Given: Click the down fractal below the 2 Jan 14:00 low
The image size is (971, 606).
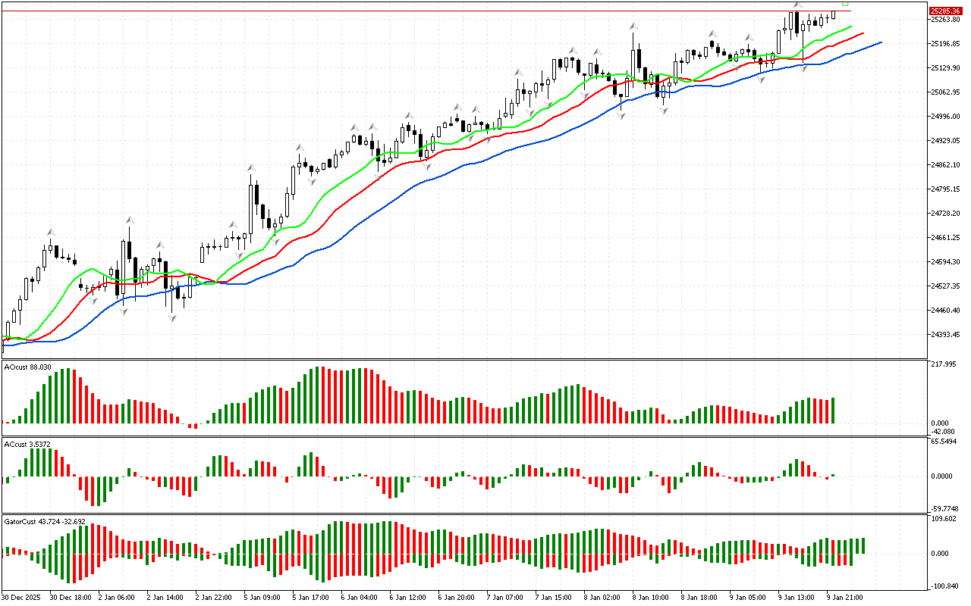Looking at the screenshot, I should click(172, 319).
